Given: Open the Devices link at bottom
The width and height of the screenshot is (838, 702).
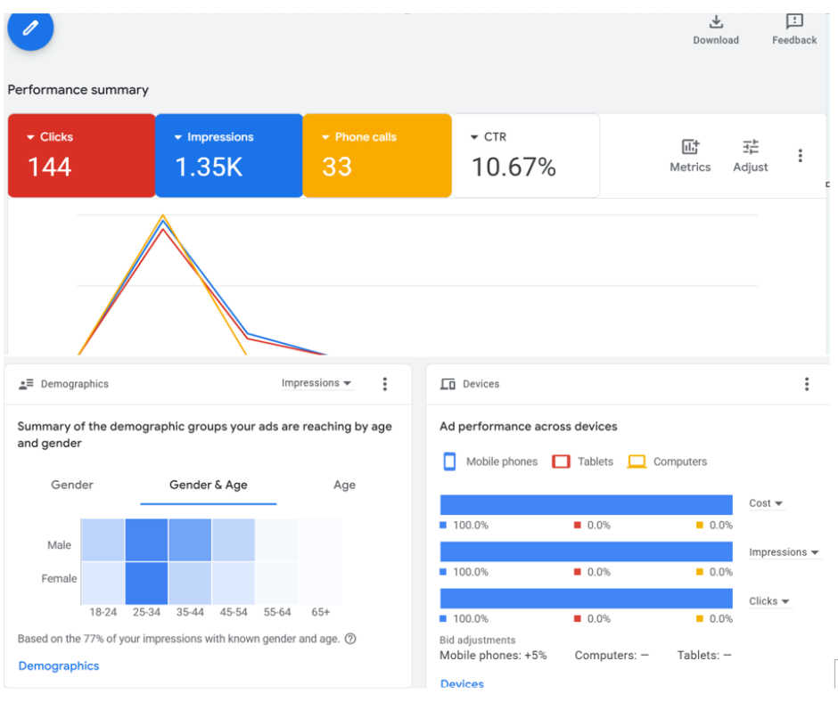Looking at the screenshot, I should [462, 683].
